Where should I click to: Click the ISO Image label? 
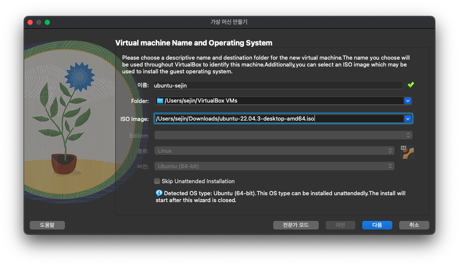point(134,119)
